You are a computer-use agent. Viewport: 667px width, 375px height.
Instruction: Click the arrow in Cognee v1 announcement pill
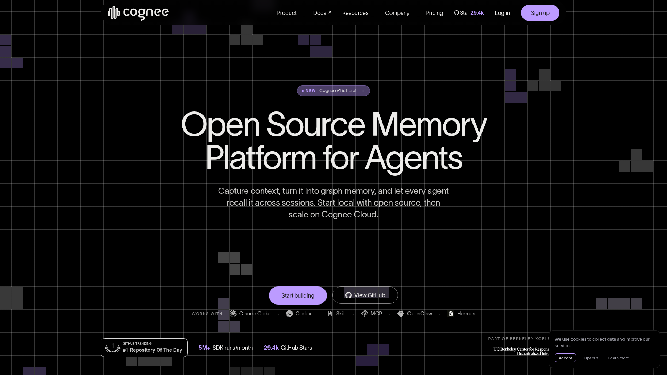pyautogui.click(x=362, y=91)
